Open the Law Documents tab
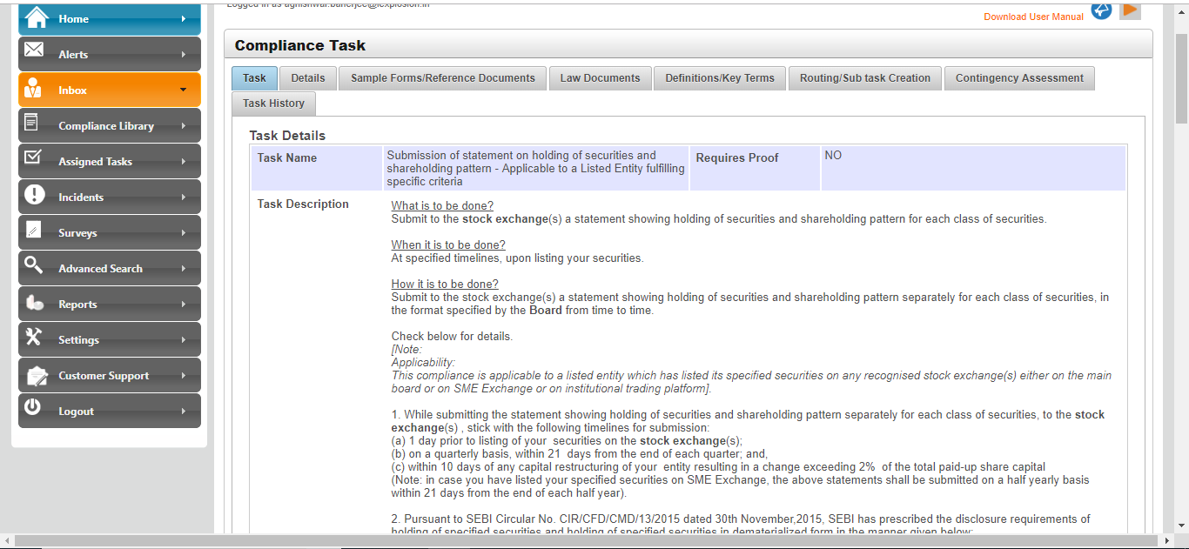 (x=600, y=77)
